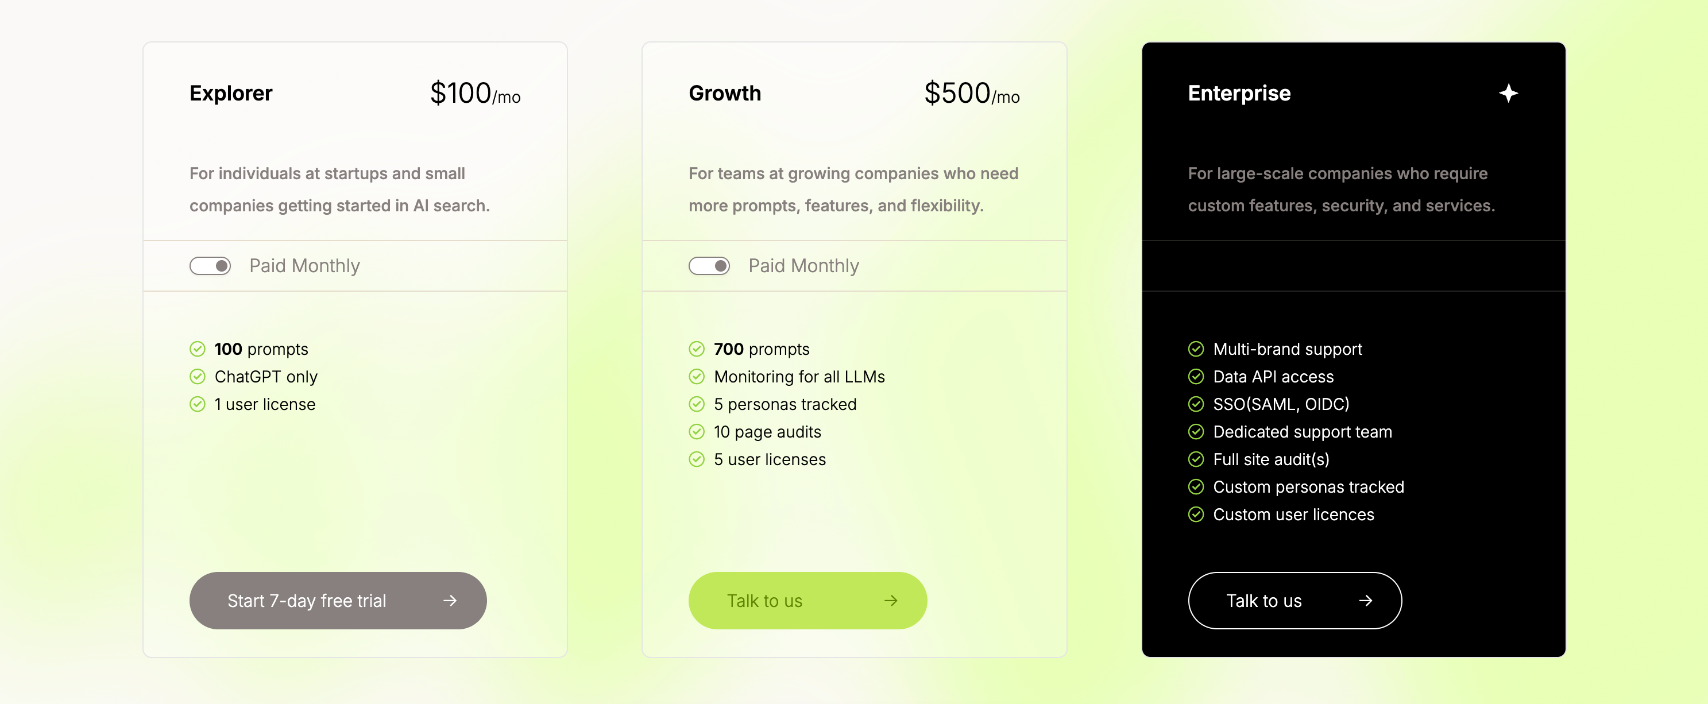
Task: Click the checkmark beside Multi-brand support
Action: (1196, 348)
